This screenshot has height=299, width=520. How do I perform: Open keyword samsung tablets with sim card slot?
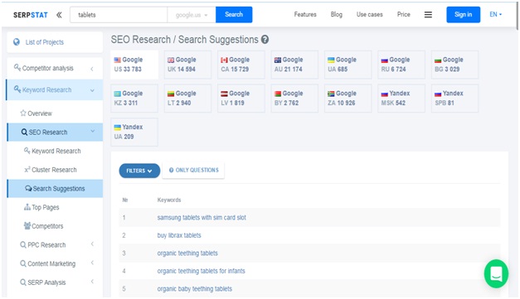[202, 218]
